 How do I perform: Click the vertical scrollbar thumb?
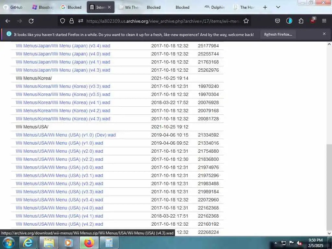point(329,187)
